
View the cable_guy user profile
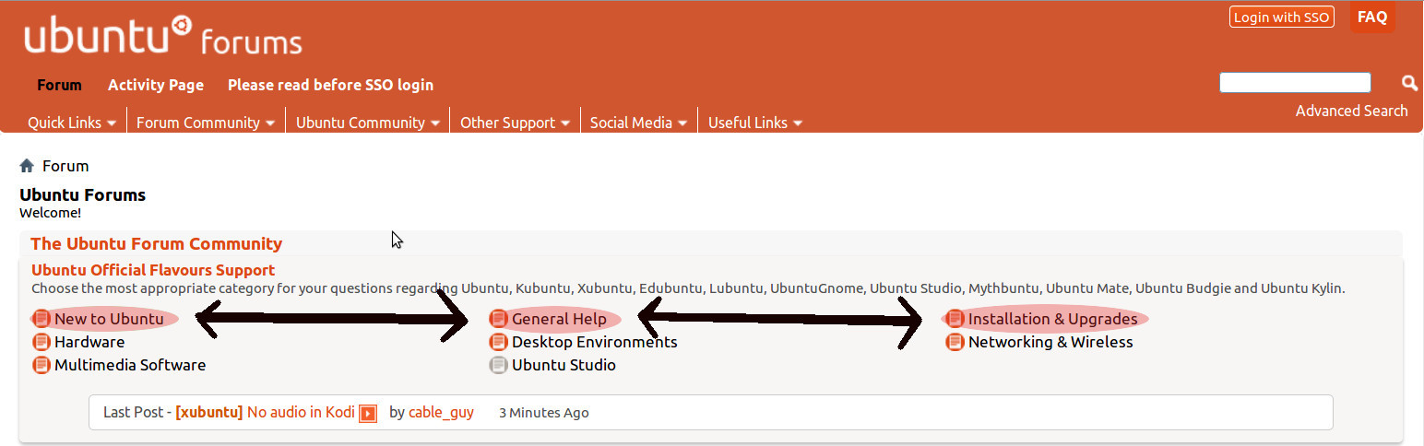point(441,412)
